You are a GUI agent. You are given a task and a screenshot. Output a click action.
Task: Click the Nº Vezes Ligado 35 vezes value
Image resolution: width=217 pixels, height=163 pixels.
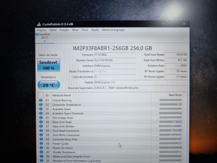tap(176, 71)
